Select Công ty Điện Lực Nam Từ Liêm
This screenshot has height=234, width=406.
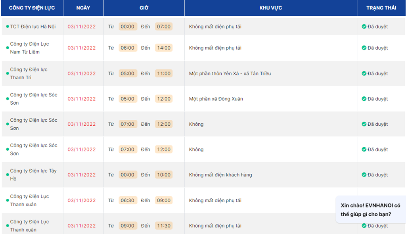coord(29,48)
